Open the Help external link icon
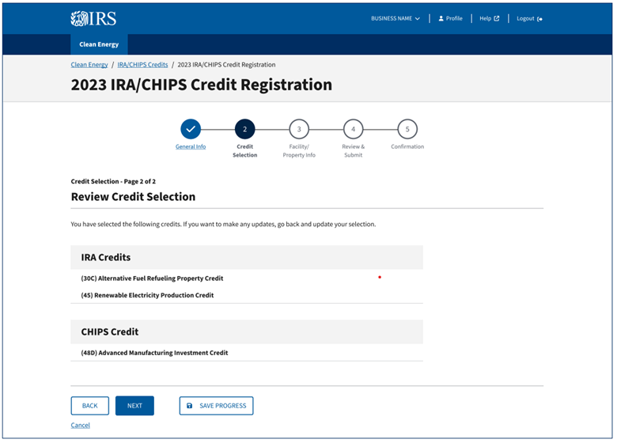Viewport: 617px width, 443px height. pos(497,18)
